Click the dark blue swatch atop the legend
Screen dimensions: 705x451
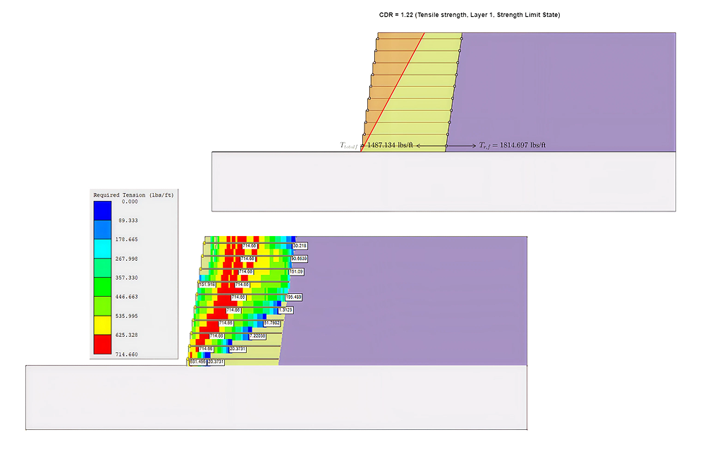point(102,211)
